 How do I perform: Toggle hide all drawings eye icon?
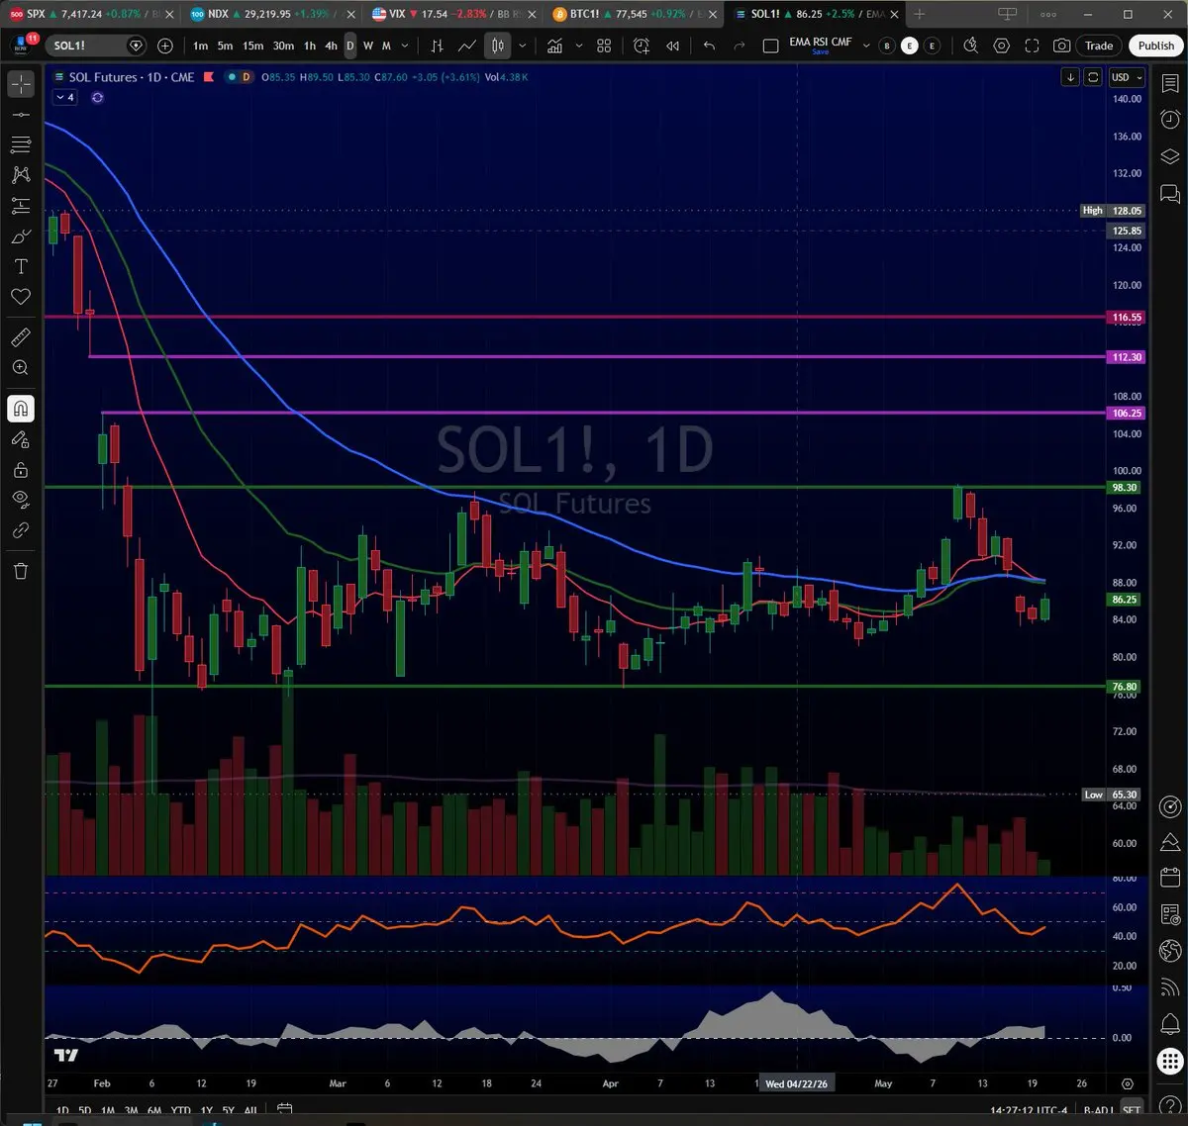point(20,500)
